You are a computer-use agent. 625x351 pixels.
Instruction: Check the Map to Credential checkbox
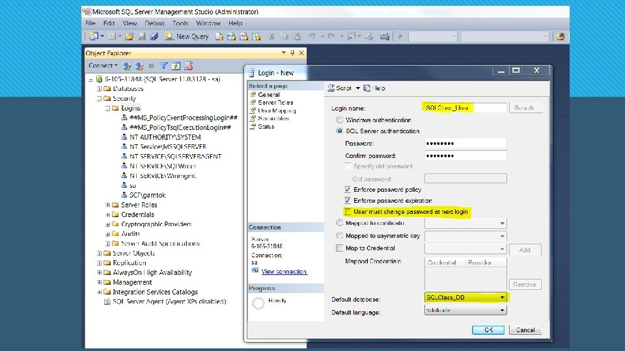[339, 248]
